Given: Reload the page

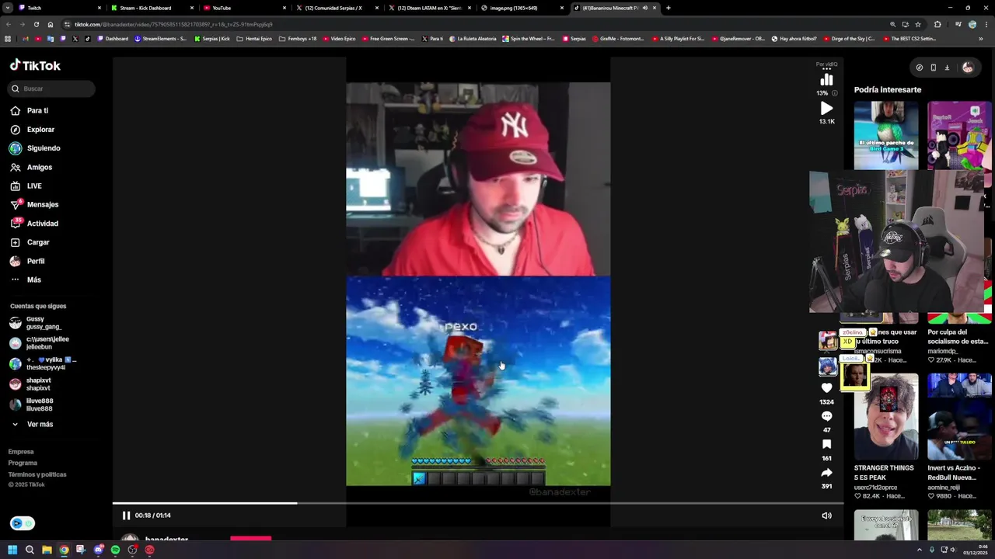Looking at the screenshot, I should [36, 24].
